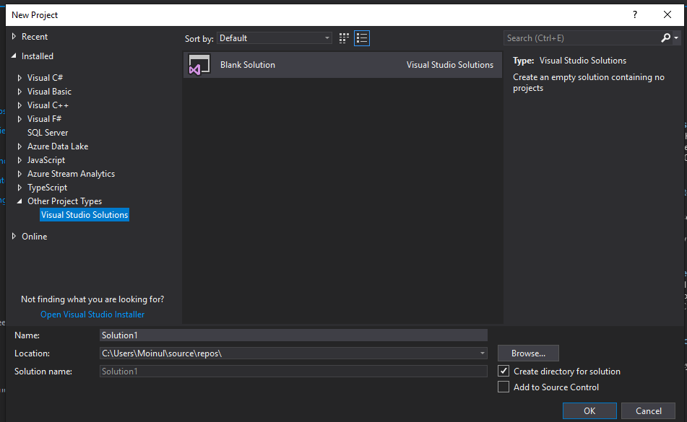Select SQL Server in the tree
The image size is (687, 422).
[48, 133]
